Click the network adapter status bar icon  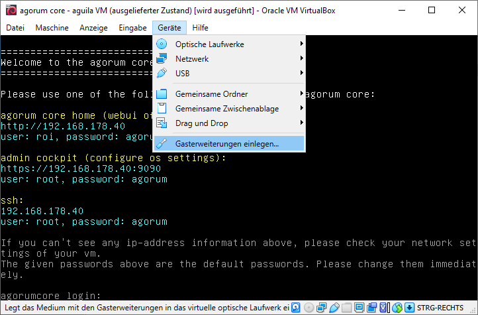point(322,307)
